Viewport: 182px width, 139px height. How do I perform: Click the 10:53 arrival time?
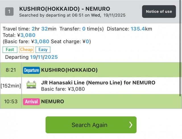coord(11,101)
